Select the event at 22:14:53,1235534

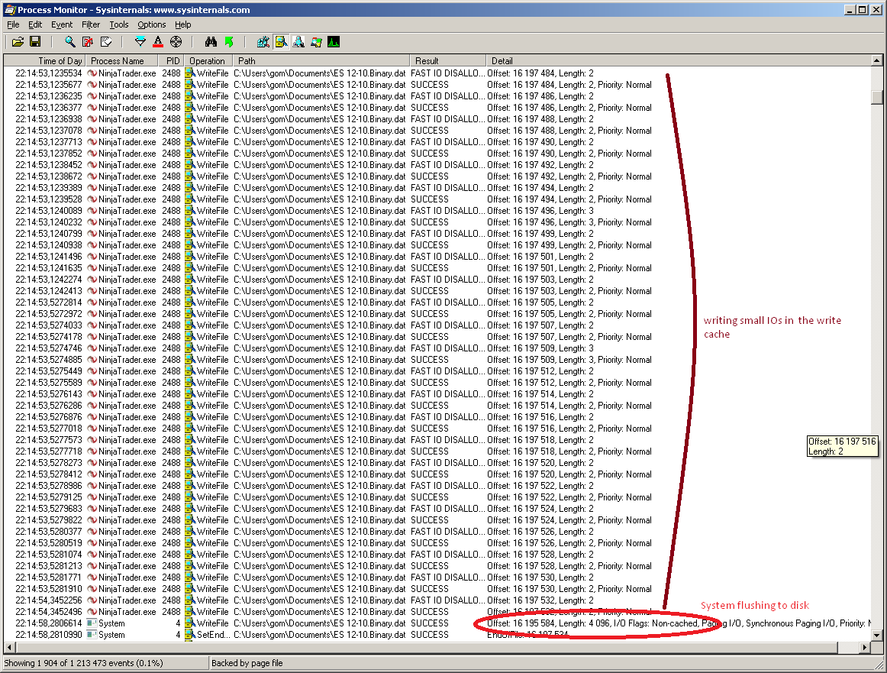point(437,73)
